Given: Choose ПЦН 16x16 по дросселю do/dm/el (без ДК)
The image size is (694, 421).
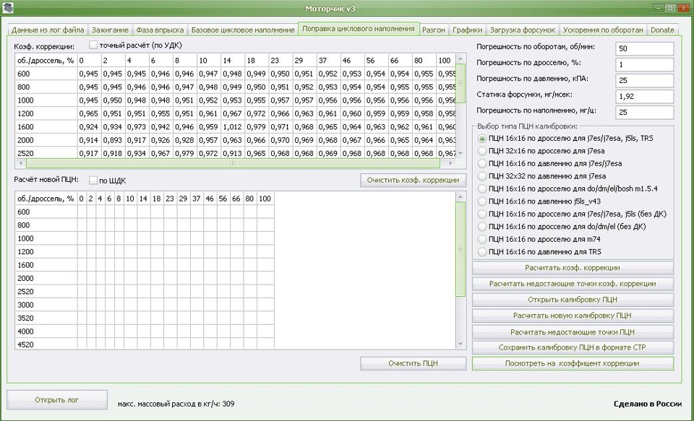Looking at the screenshot, I should tap(482, 227).
